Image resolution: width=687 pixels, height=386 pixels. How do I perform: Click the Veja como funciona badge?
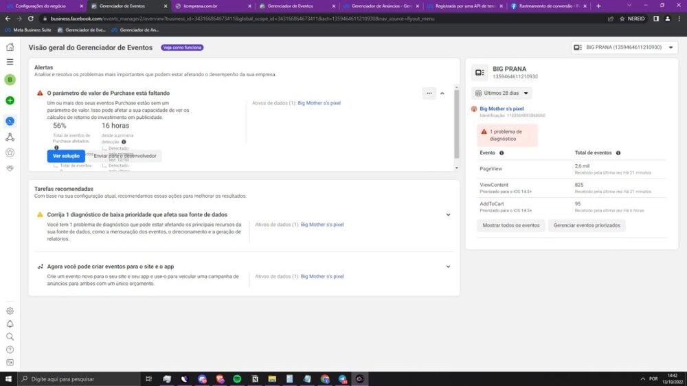[x=182, y=47]
